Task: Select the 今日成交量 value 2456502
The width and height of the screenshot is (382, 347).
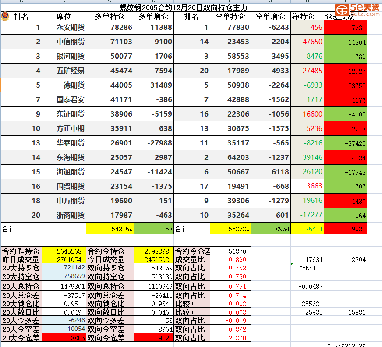Action: pos(154,259)
